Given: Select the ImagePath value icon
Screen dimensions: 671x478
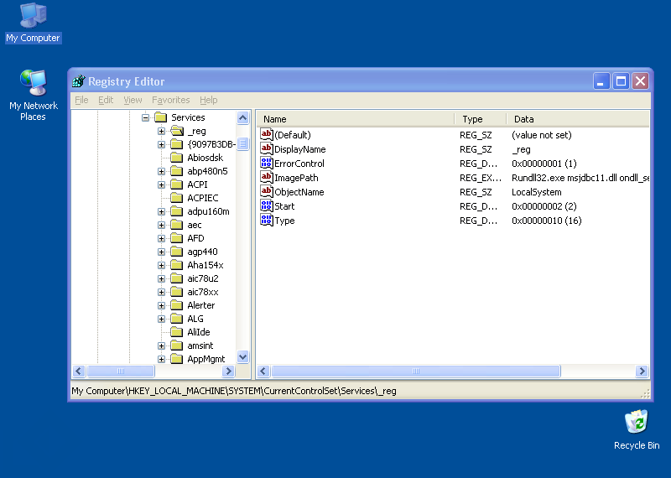Looking at the screenshot, I should [266, 177].
